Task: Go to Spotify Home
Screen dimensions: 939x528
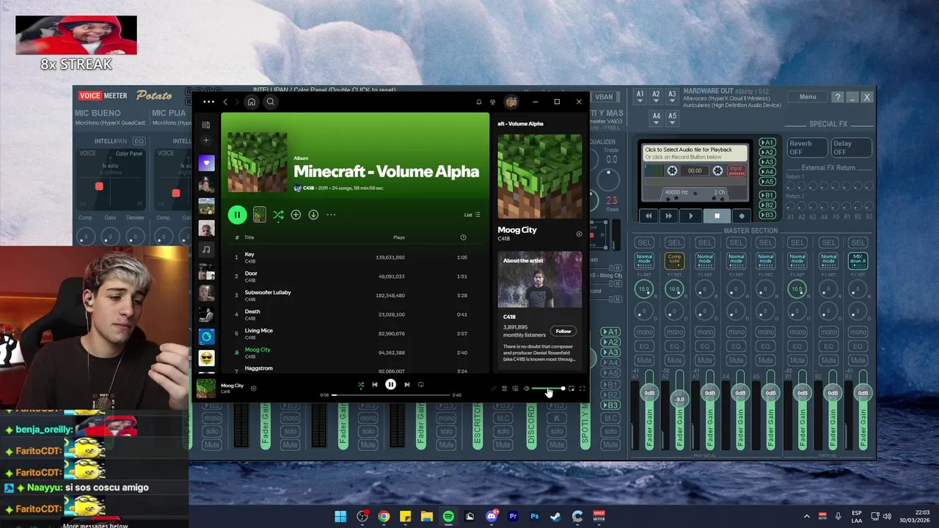Action: click(252, 102)
